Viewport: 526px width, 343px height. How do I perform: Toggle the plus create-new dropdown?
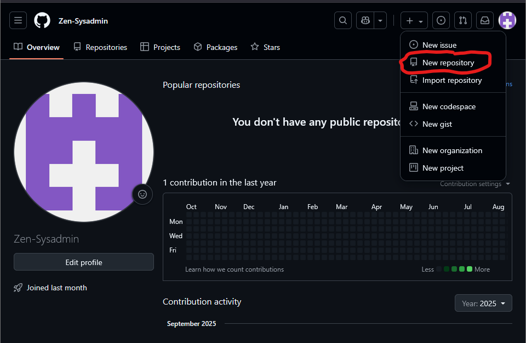click(x=414, y=21)
